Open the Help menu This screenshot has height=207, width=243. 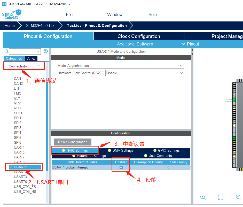coord(153,14)
